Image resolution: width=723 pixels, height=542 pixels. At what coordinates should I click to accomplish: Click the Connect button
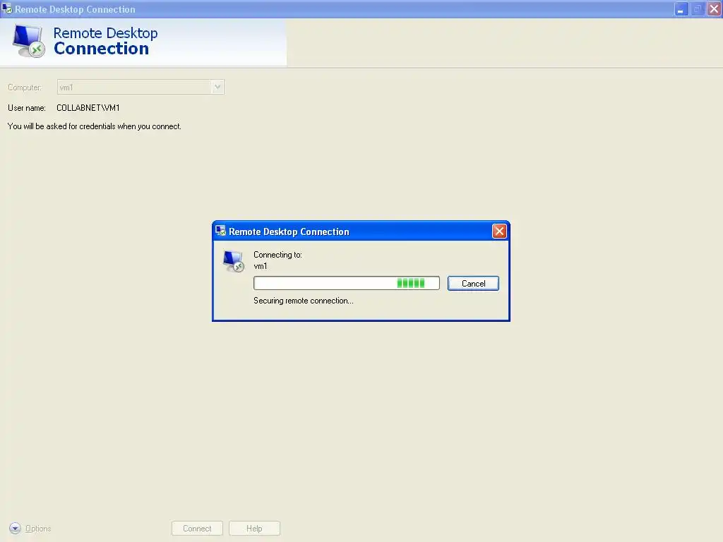tap(198, 528)
